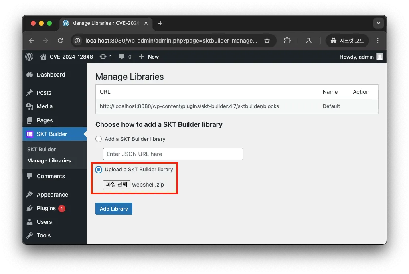Close the Manage Libraries tab
Screen dimensions: 409x274
(146, 23)
